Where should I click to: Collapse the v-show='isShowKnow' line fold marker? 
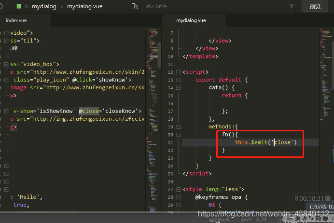(x=6, y=111)
